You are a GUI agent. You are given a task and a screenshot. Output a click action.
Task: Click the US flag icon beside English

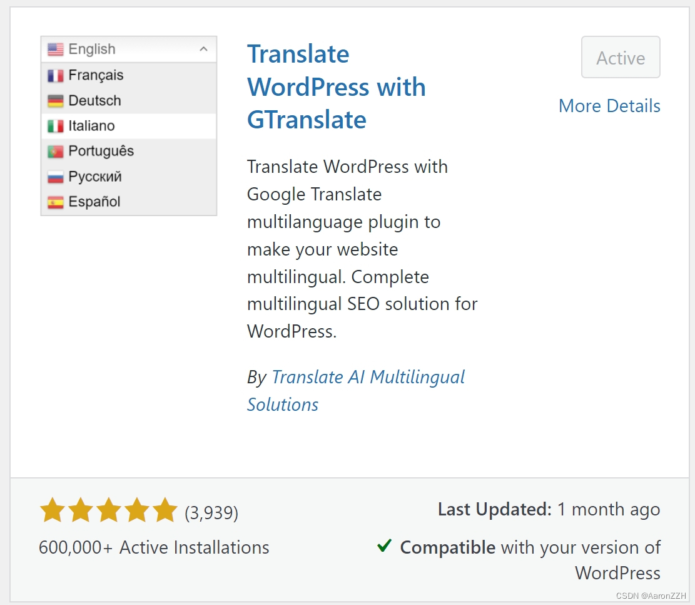tap(56, 49)
